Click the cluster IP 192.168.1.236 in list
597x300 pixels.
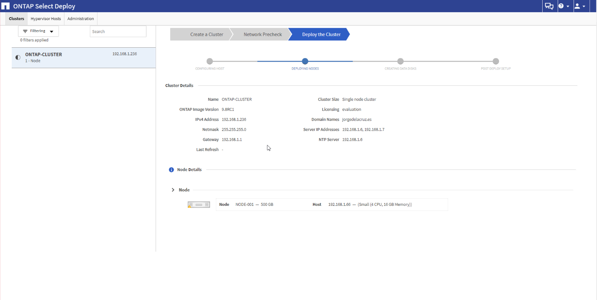point(125,54)
